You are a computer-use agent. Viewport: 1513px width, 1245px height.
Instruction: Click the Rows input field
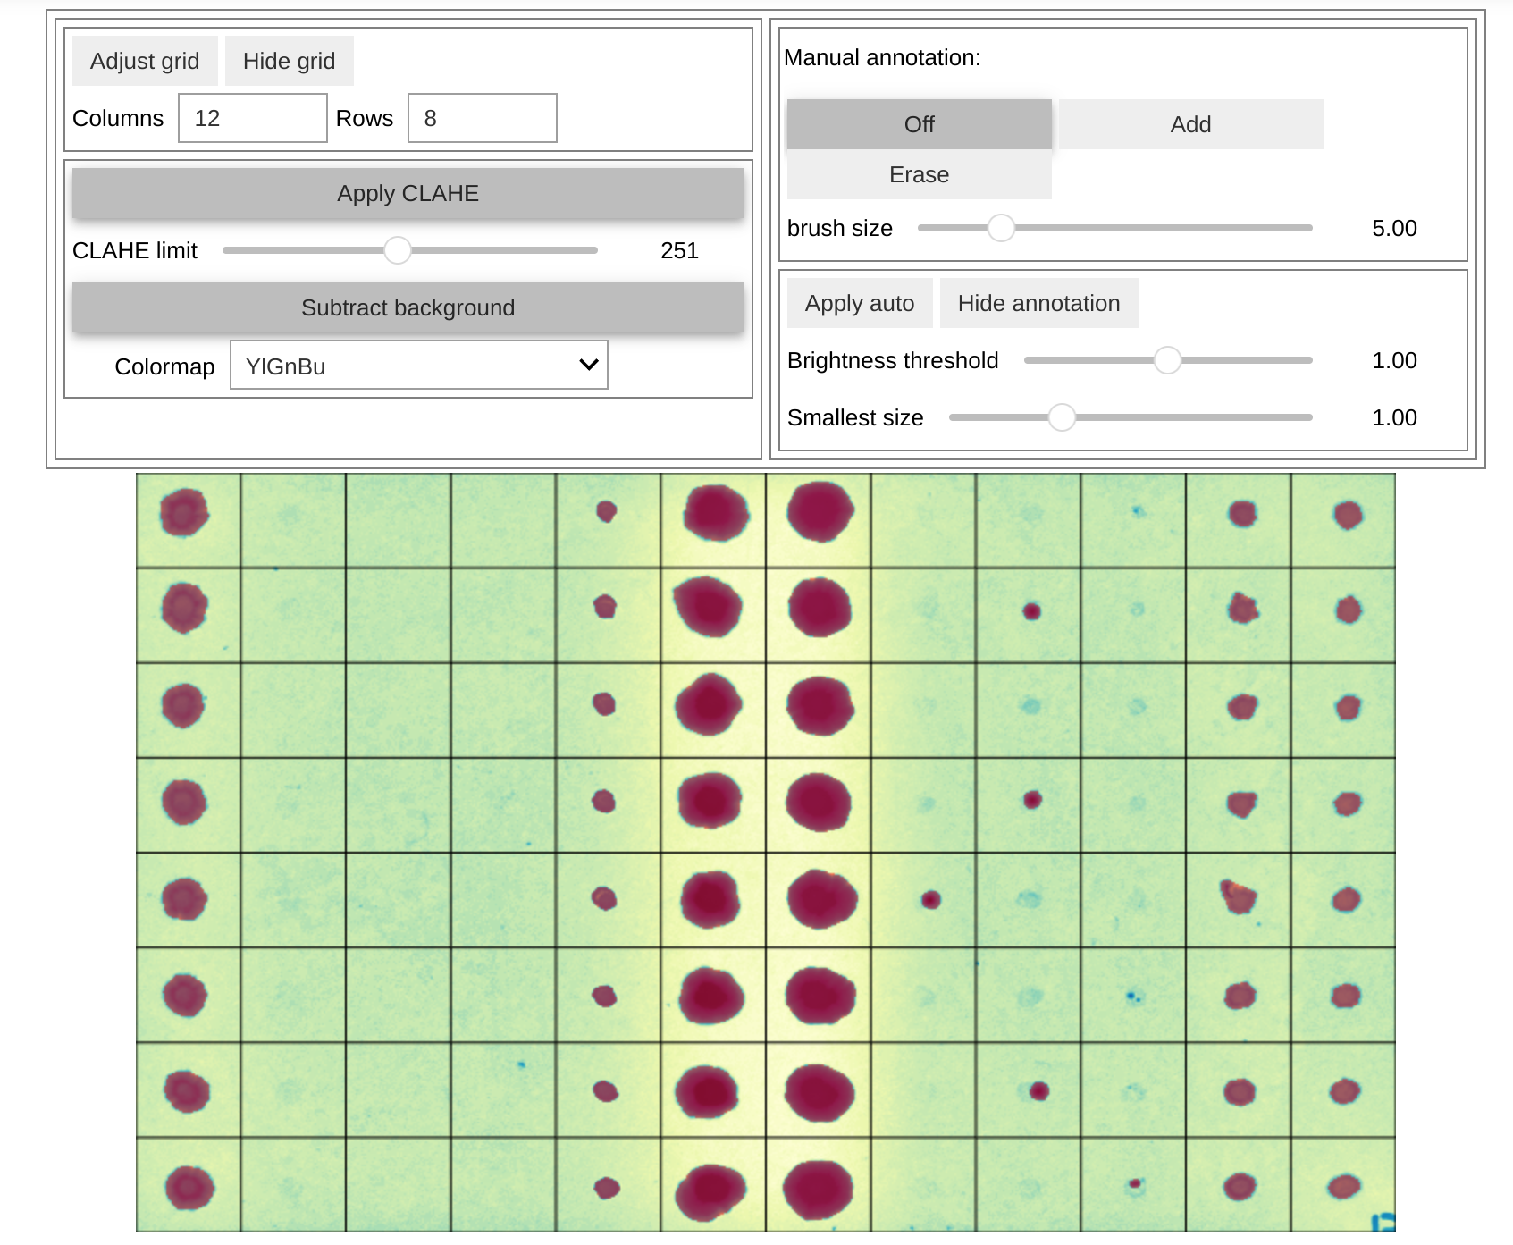pyautogui.click(x=482, y=118)
